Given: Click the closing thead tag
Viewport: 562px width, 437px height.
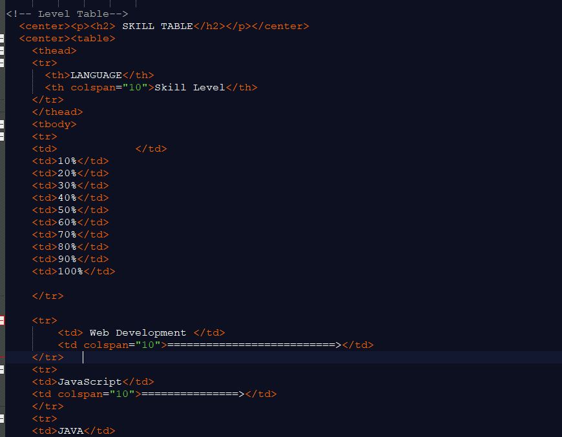Looking at the screenshot, I should coord(57,112).
